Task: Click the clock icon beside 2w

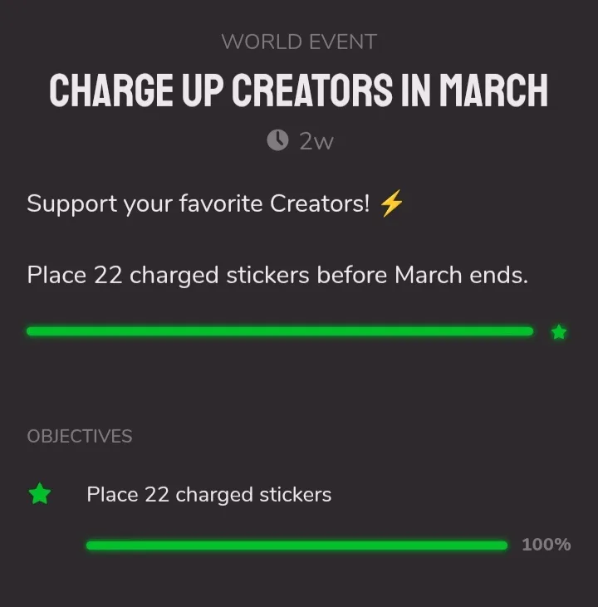Action: click(277, 141)
